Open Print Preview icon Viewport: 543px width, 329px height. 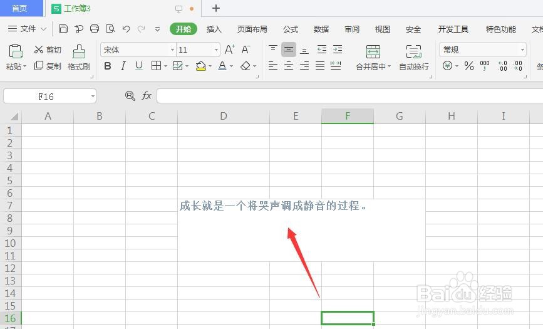[x=110, y=29]
